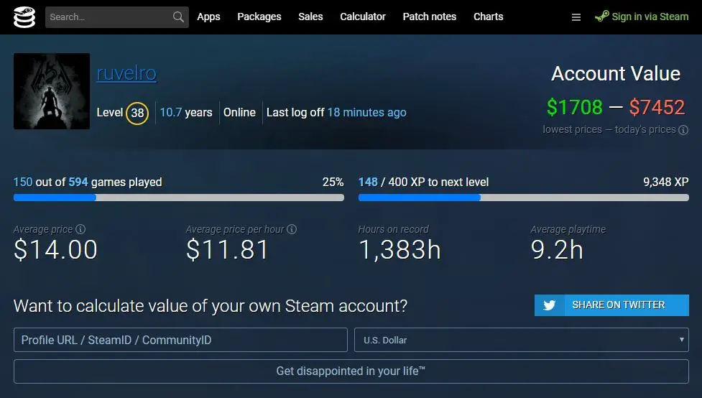Click the "Account Value" heading
Viewport: 702px width, 398px height.
616,73
